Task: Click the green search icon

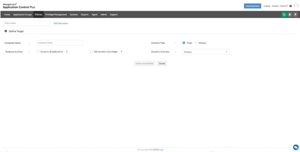Action: coord(284,15)
